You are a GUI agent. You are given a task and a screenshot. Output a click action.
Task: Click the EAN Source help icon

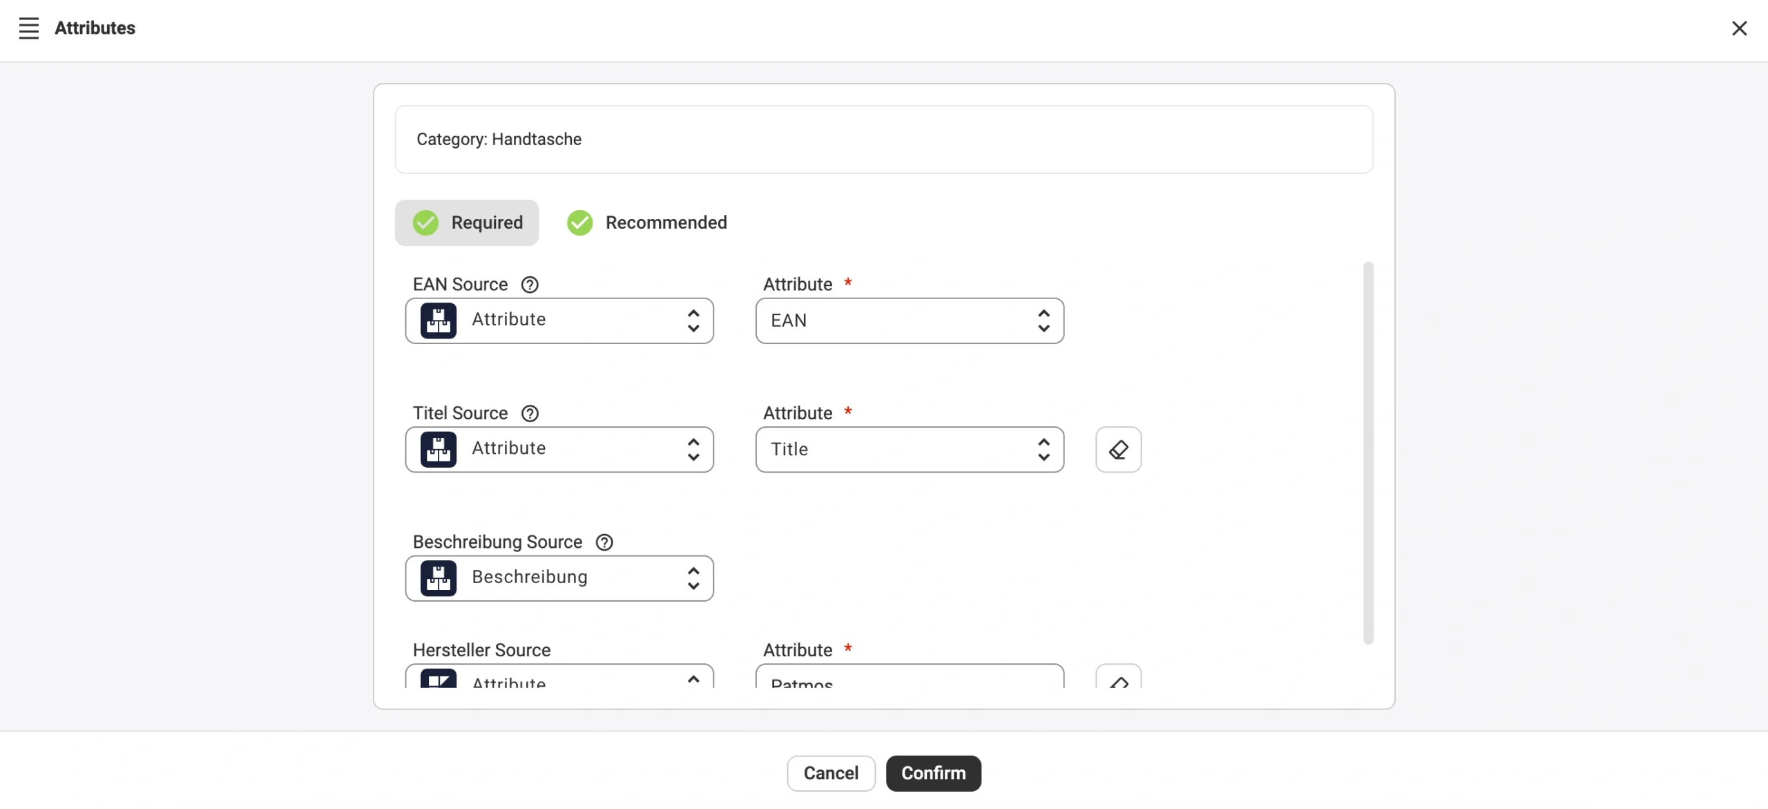point(530,285)
